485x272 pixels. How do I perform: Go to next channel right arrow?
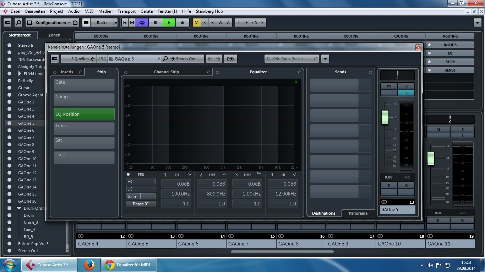pyautogui.click(x=218, y=59)
